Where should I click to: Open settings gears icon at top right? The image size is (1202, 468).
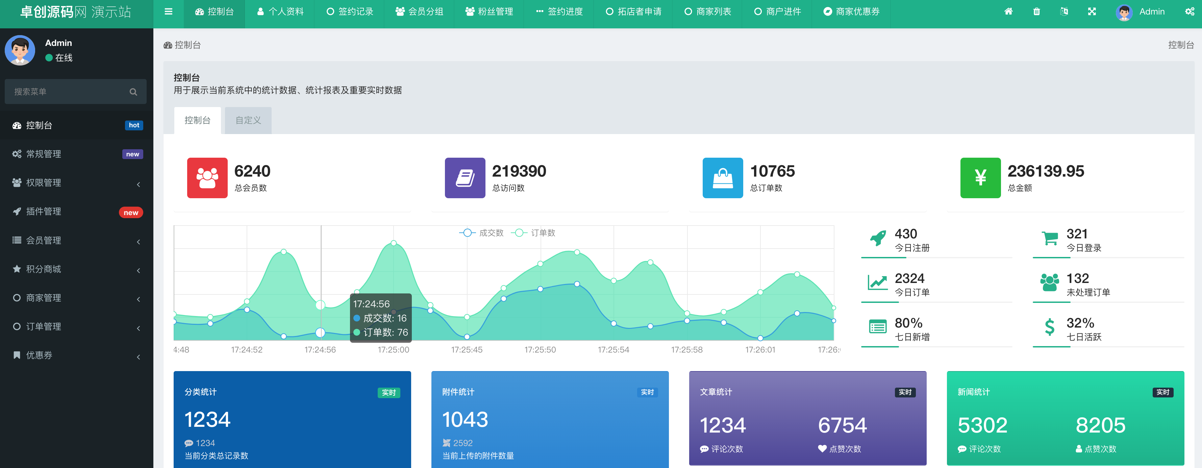[x=1190, y=12]
